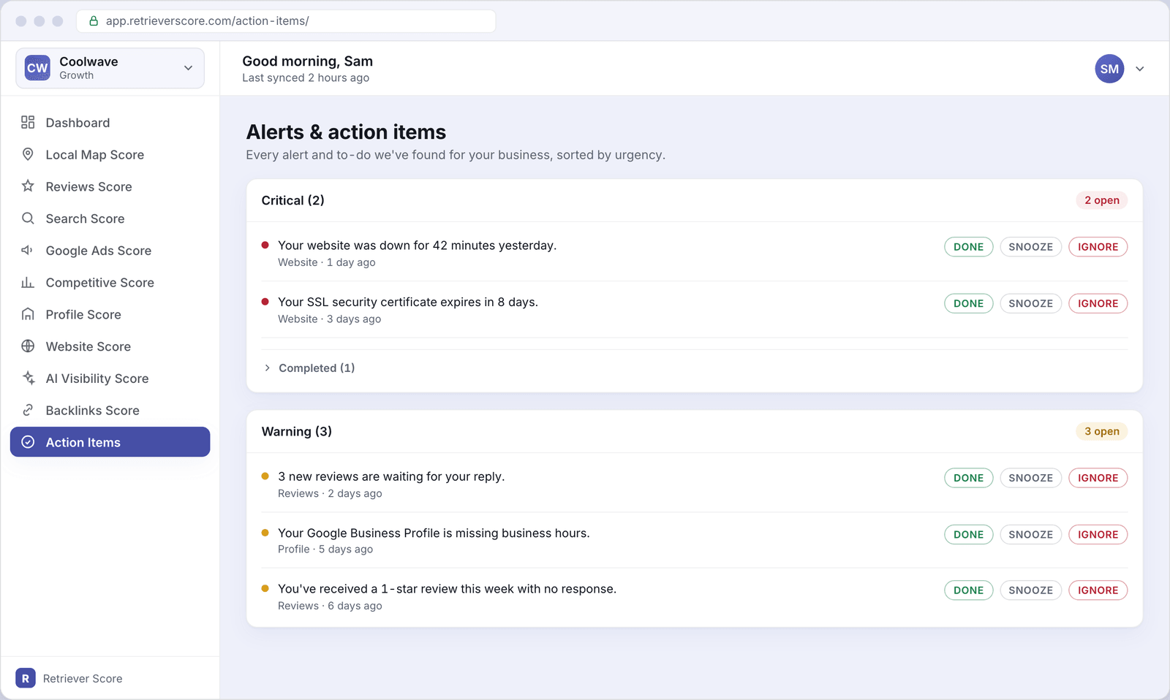The height and width of the screenshot is (700, 1170).
Task: Ignore the 1-star review alert
Action: point(1098,590)
